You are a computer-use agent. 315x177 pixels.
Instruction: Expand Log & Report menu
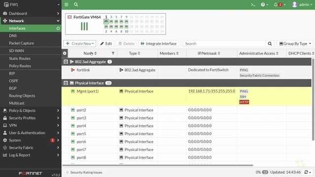coord(31,155)
